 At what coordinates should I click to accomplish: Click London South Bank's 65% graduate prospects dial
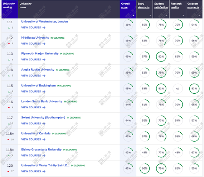pyautogui.click(x=194, y=105)
